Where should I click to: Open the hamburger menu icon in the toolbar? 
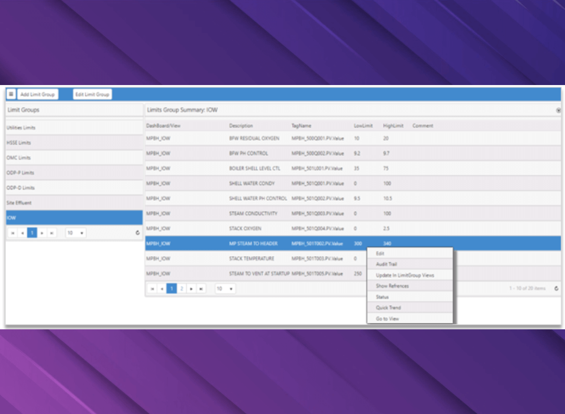(x=11, y=94)
